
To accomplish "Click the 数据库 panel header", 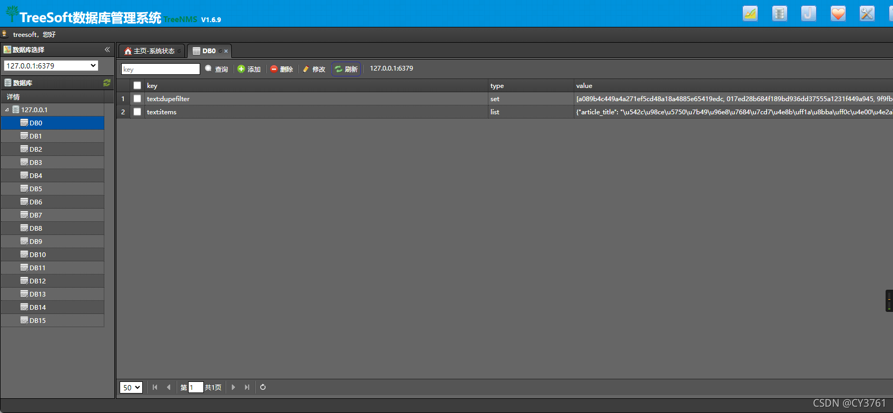I will [57, 83].
